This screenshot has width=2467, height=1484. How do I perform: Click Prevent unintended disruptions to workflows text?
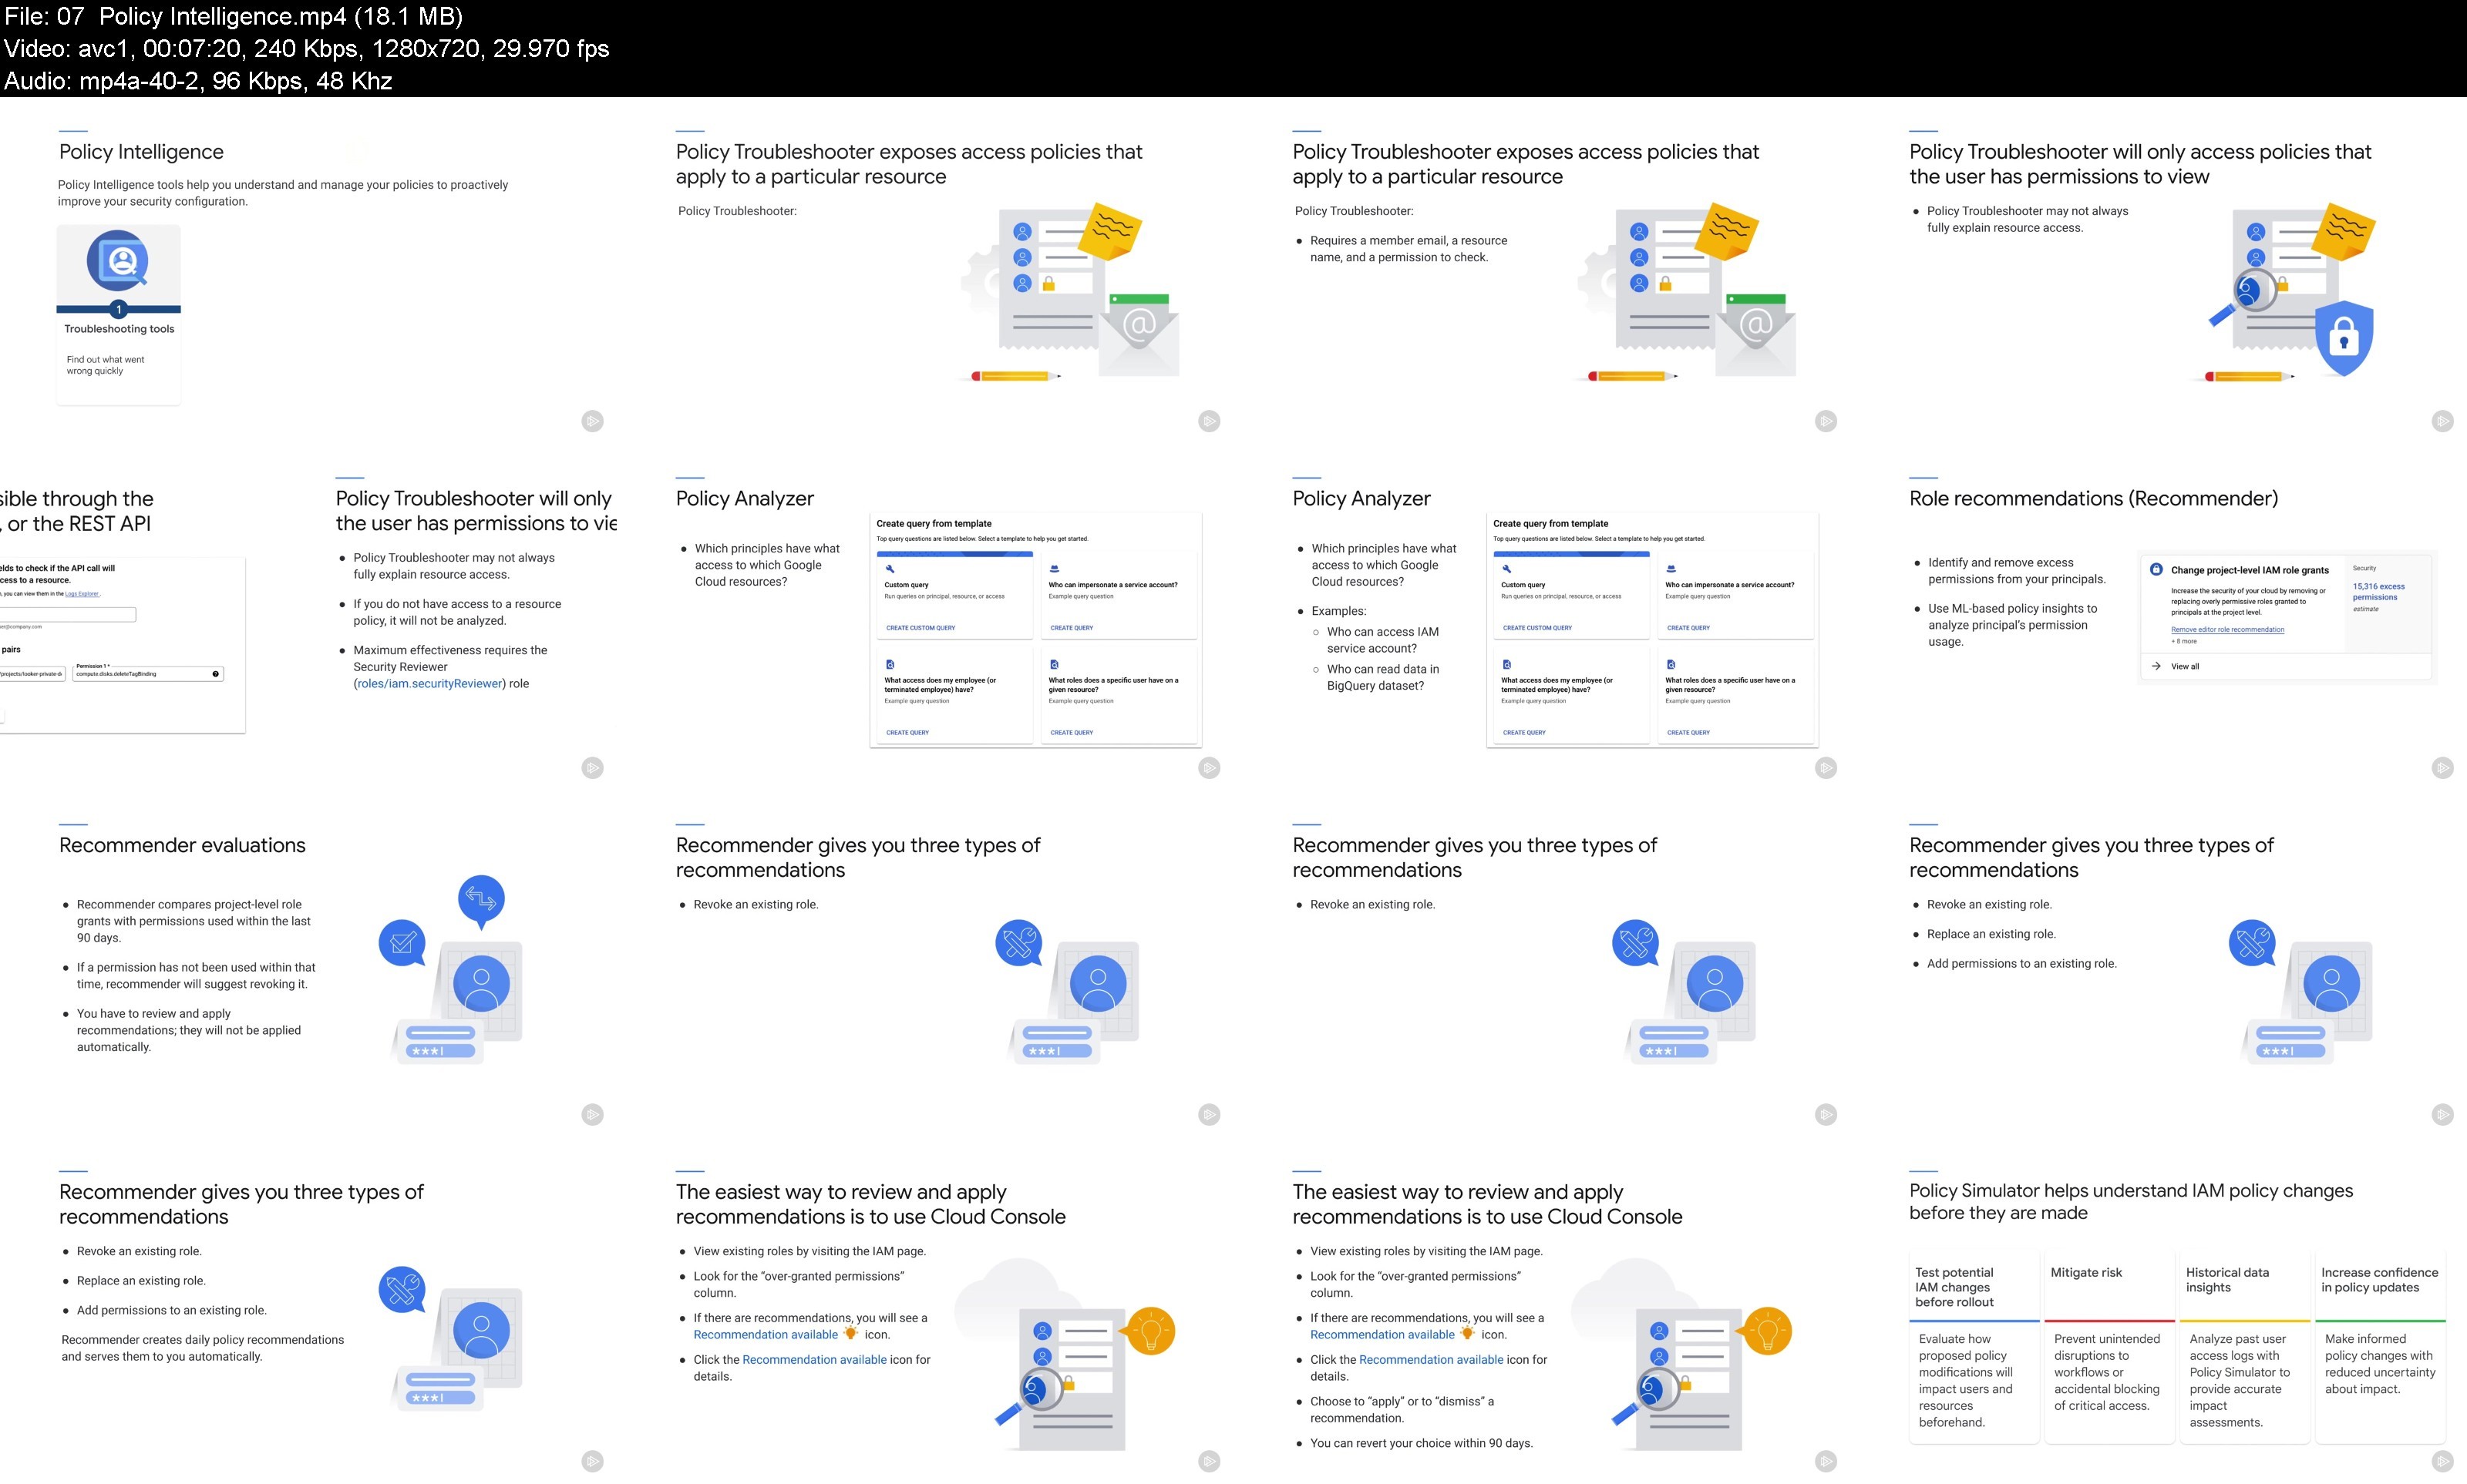click(x=2106, y=1372)
